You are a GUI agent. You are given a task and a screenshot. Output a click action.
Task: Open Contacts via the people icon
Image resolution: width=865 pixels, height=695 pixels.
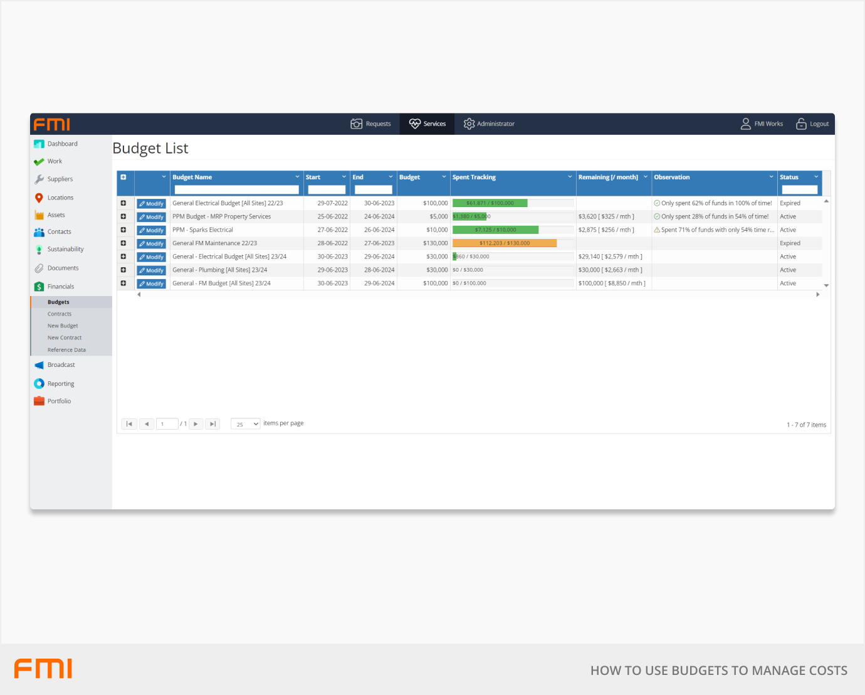[x=39, y=232]
